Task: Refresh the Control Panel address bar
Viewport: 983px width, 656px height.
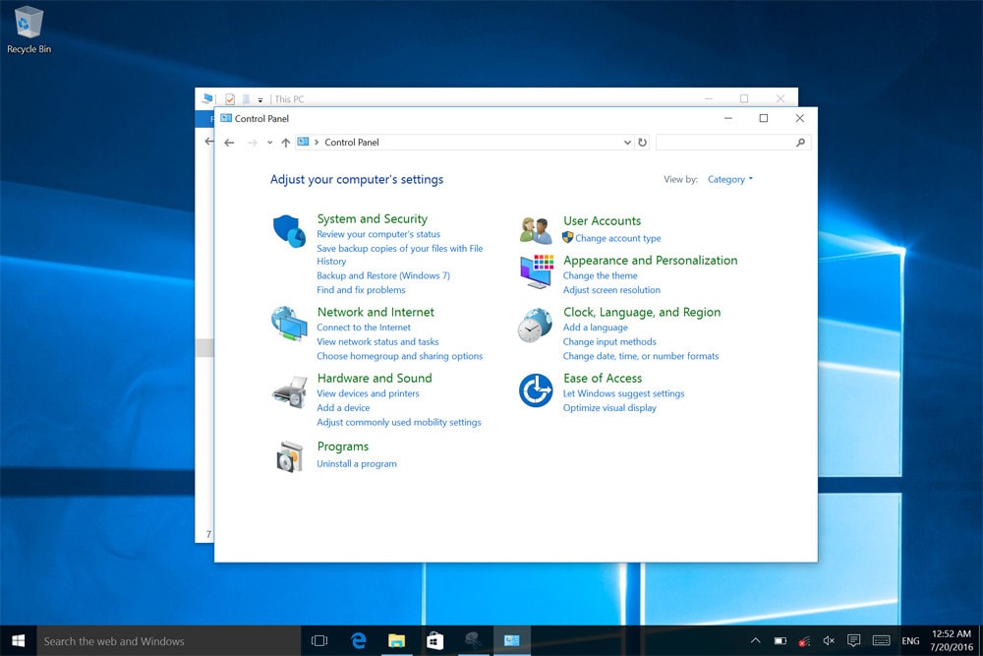Action: pyautogui.click(x=643, y=143)
